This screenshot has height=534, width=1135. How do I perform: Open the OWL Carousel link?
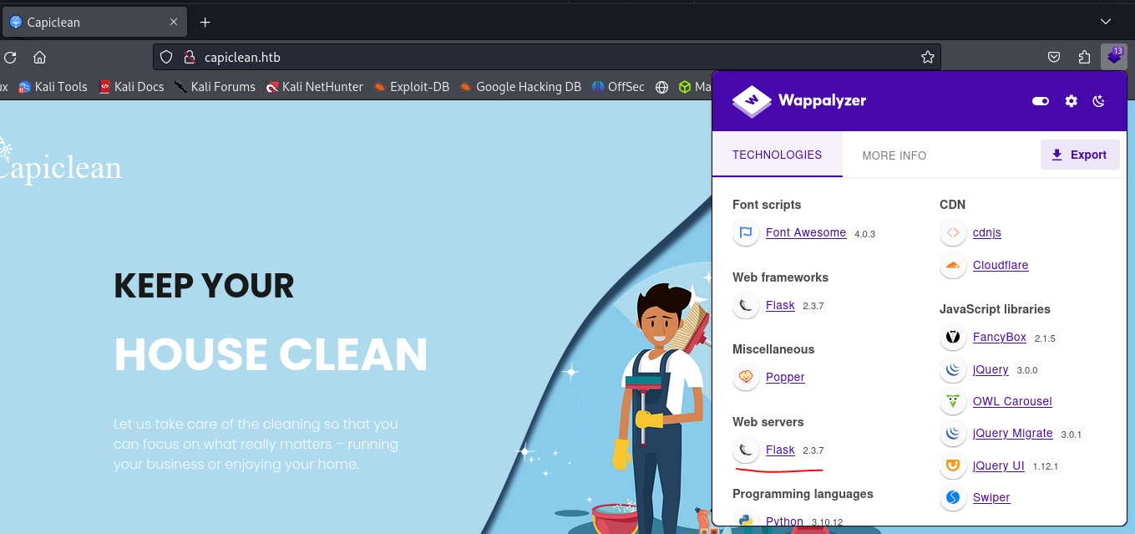pos(1012,401)
